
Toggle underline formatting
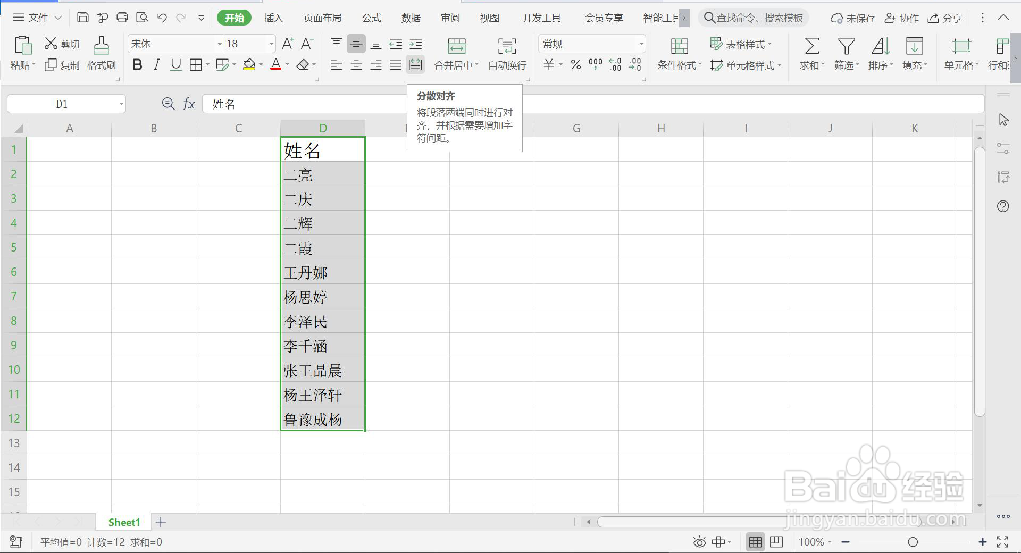coord(175,65)
